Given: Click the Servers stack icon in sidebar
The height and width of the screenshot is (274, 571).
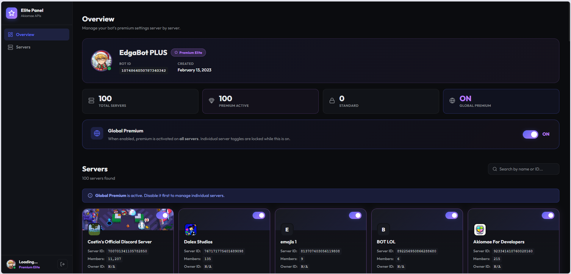Looking at the screenshot, I should pos(10,47).
